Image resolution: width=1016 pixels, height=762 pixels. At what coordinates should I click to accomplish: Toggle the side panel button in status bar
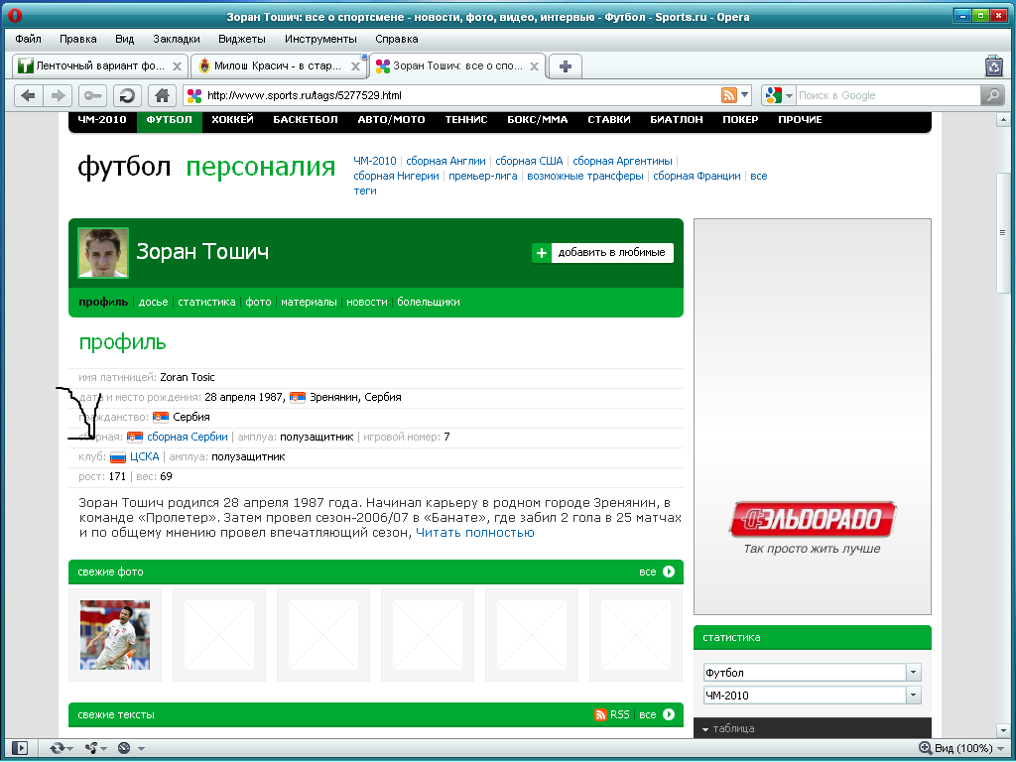[20, 748]
